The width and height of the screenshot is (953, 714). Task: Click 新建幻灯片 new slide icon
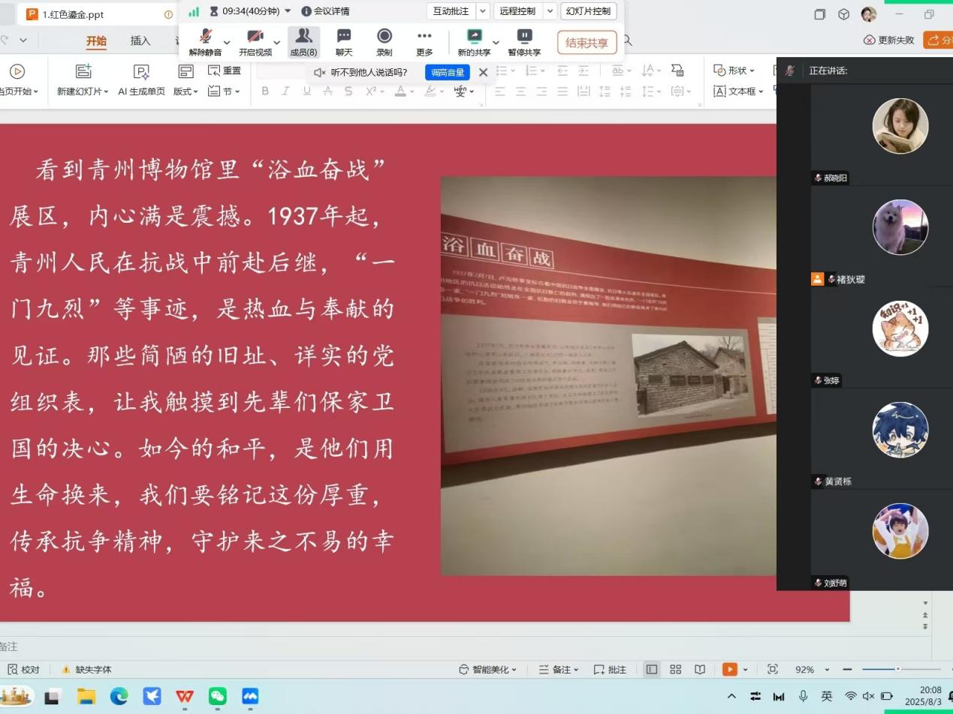(83, 71)
